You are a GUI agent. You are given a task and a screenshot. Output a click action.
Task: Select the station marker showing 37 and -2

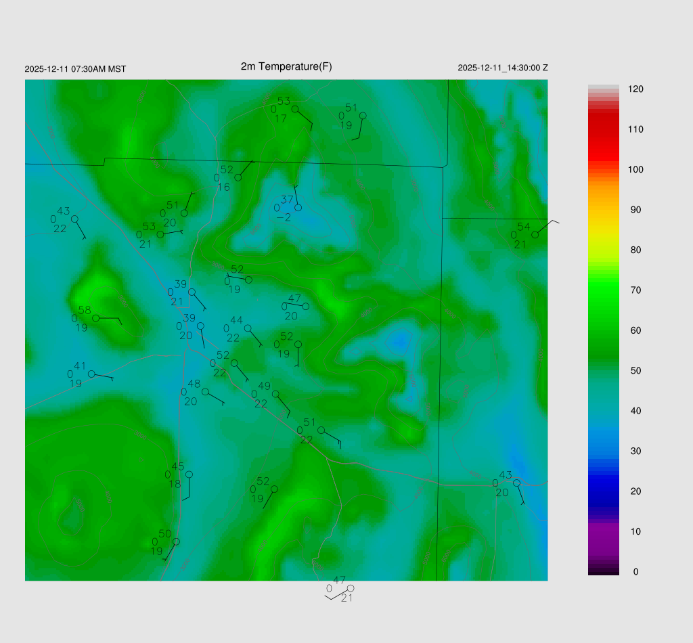coord(298,207)
